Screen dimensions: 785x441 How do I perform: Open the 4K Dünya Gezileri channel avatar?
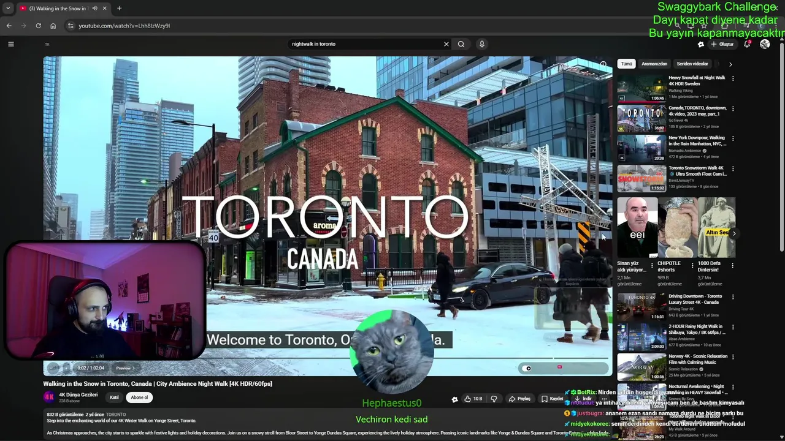pos(49,397)
